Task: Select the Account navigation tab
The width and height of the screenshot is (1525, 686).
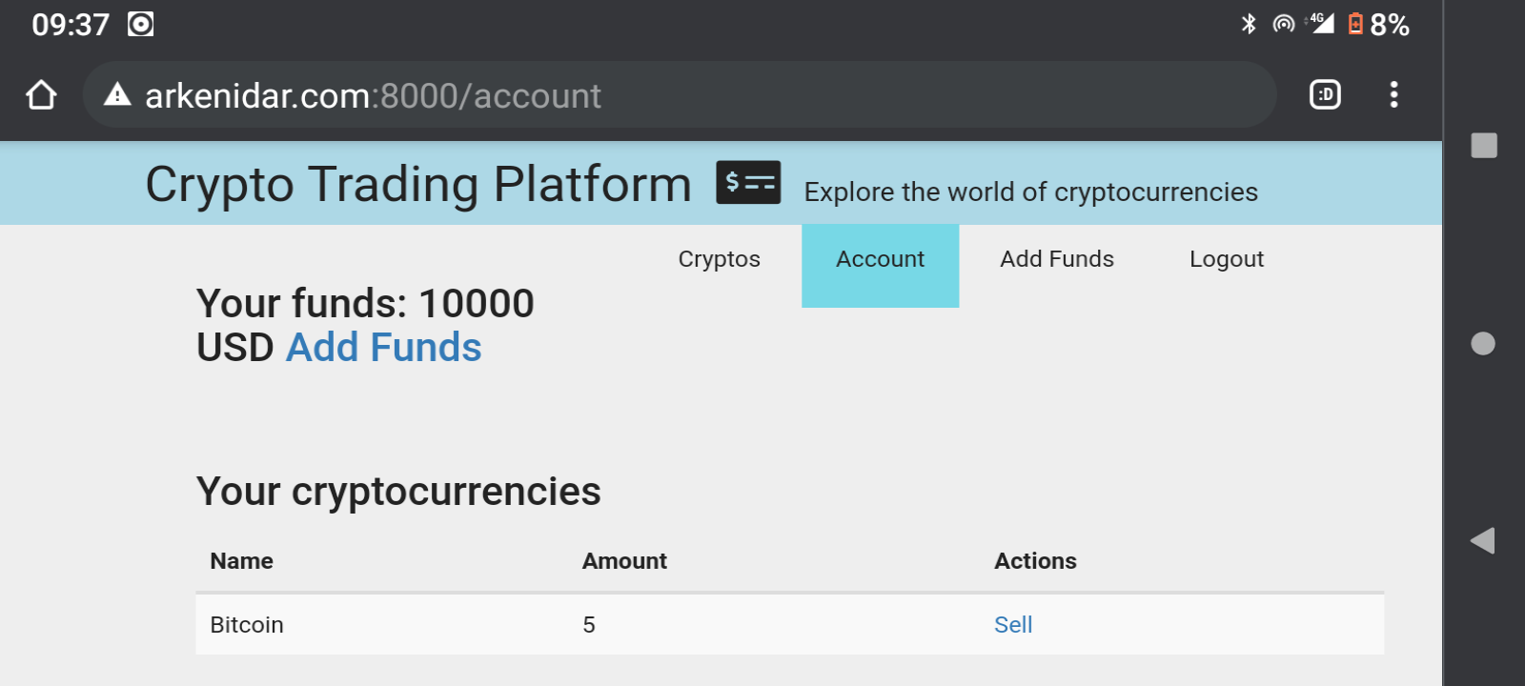Action: coord(880,266)
